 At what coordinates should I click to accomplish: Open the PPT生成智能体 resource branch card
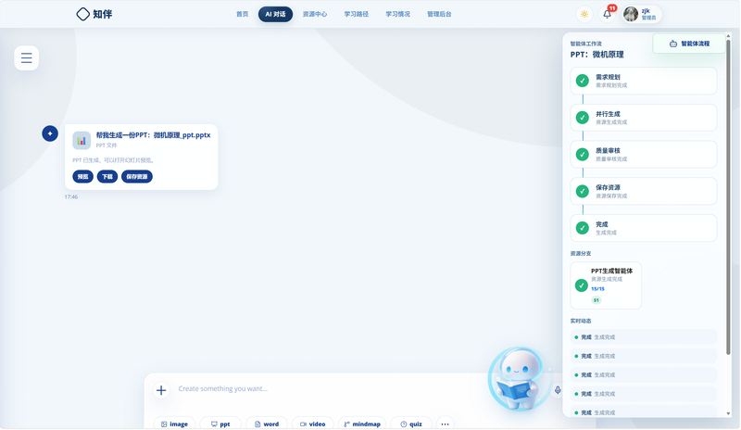click(x=606, y=285)
